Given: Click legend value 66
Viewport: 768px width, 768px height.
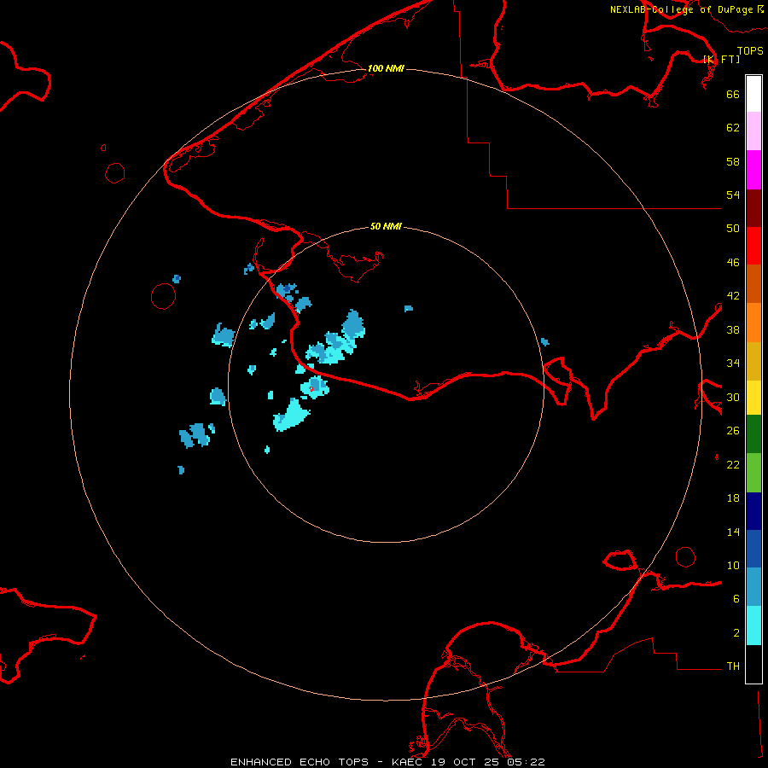Looking at the screenshot, I should pyautogui.click(x=733, y=94).
